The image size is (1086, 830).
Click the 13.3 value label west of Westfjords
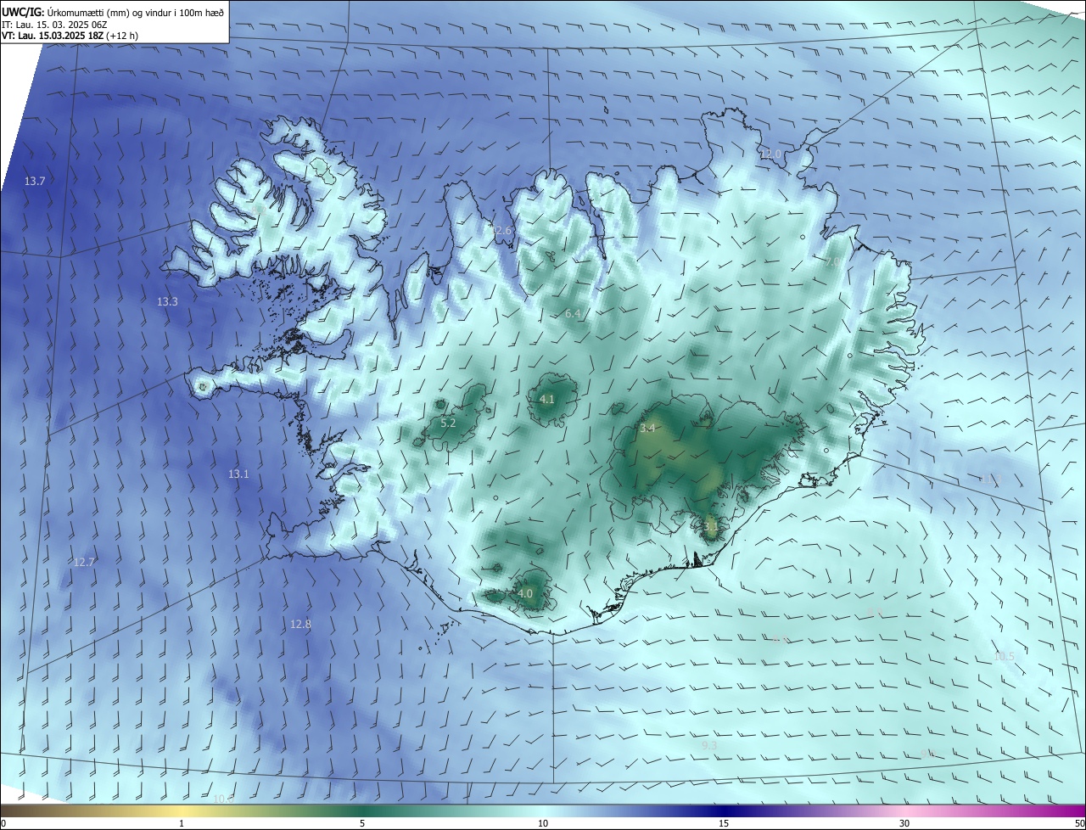(x=168, y=302)
